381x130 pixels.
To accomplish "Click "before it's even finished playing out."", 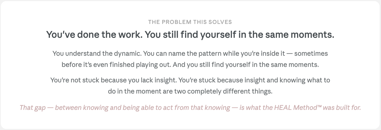I will point(116,65).
